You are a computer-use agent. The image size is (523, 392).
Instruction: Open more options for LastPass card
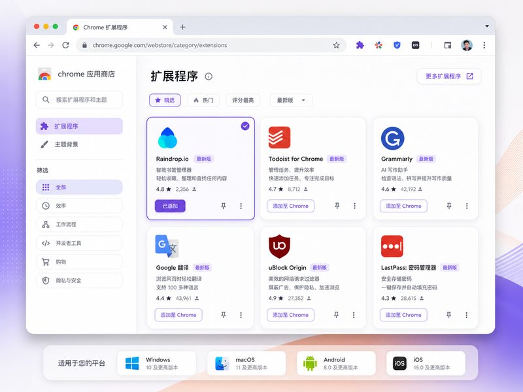tap(466, 315)
